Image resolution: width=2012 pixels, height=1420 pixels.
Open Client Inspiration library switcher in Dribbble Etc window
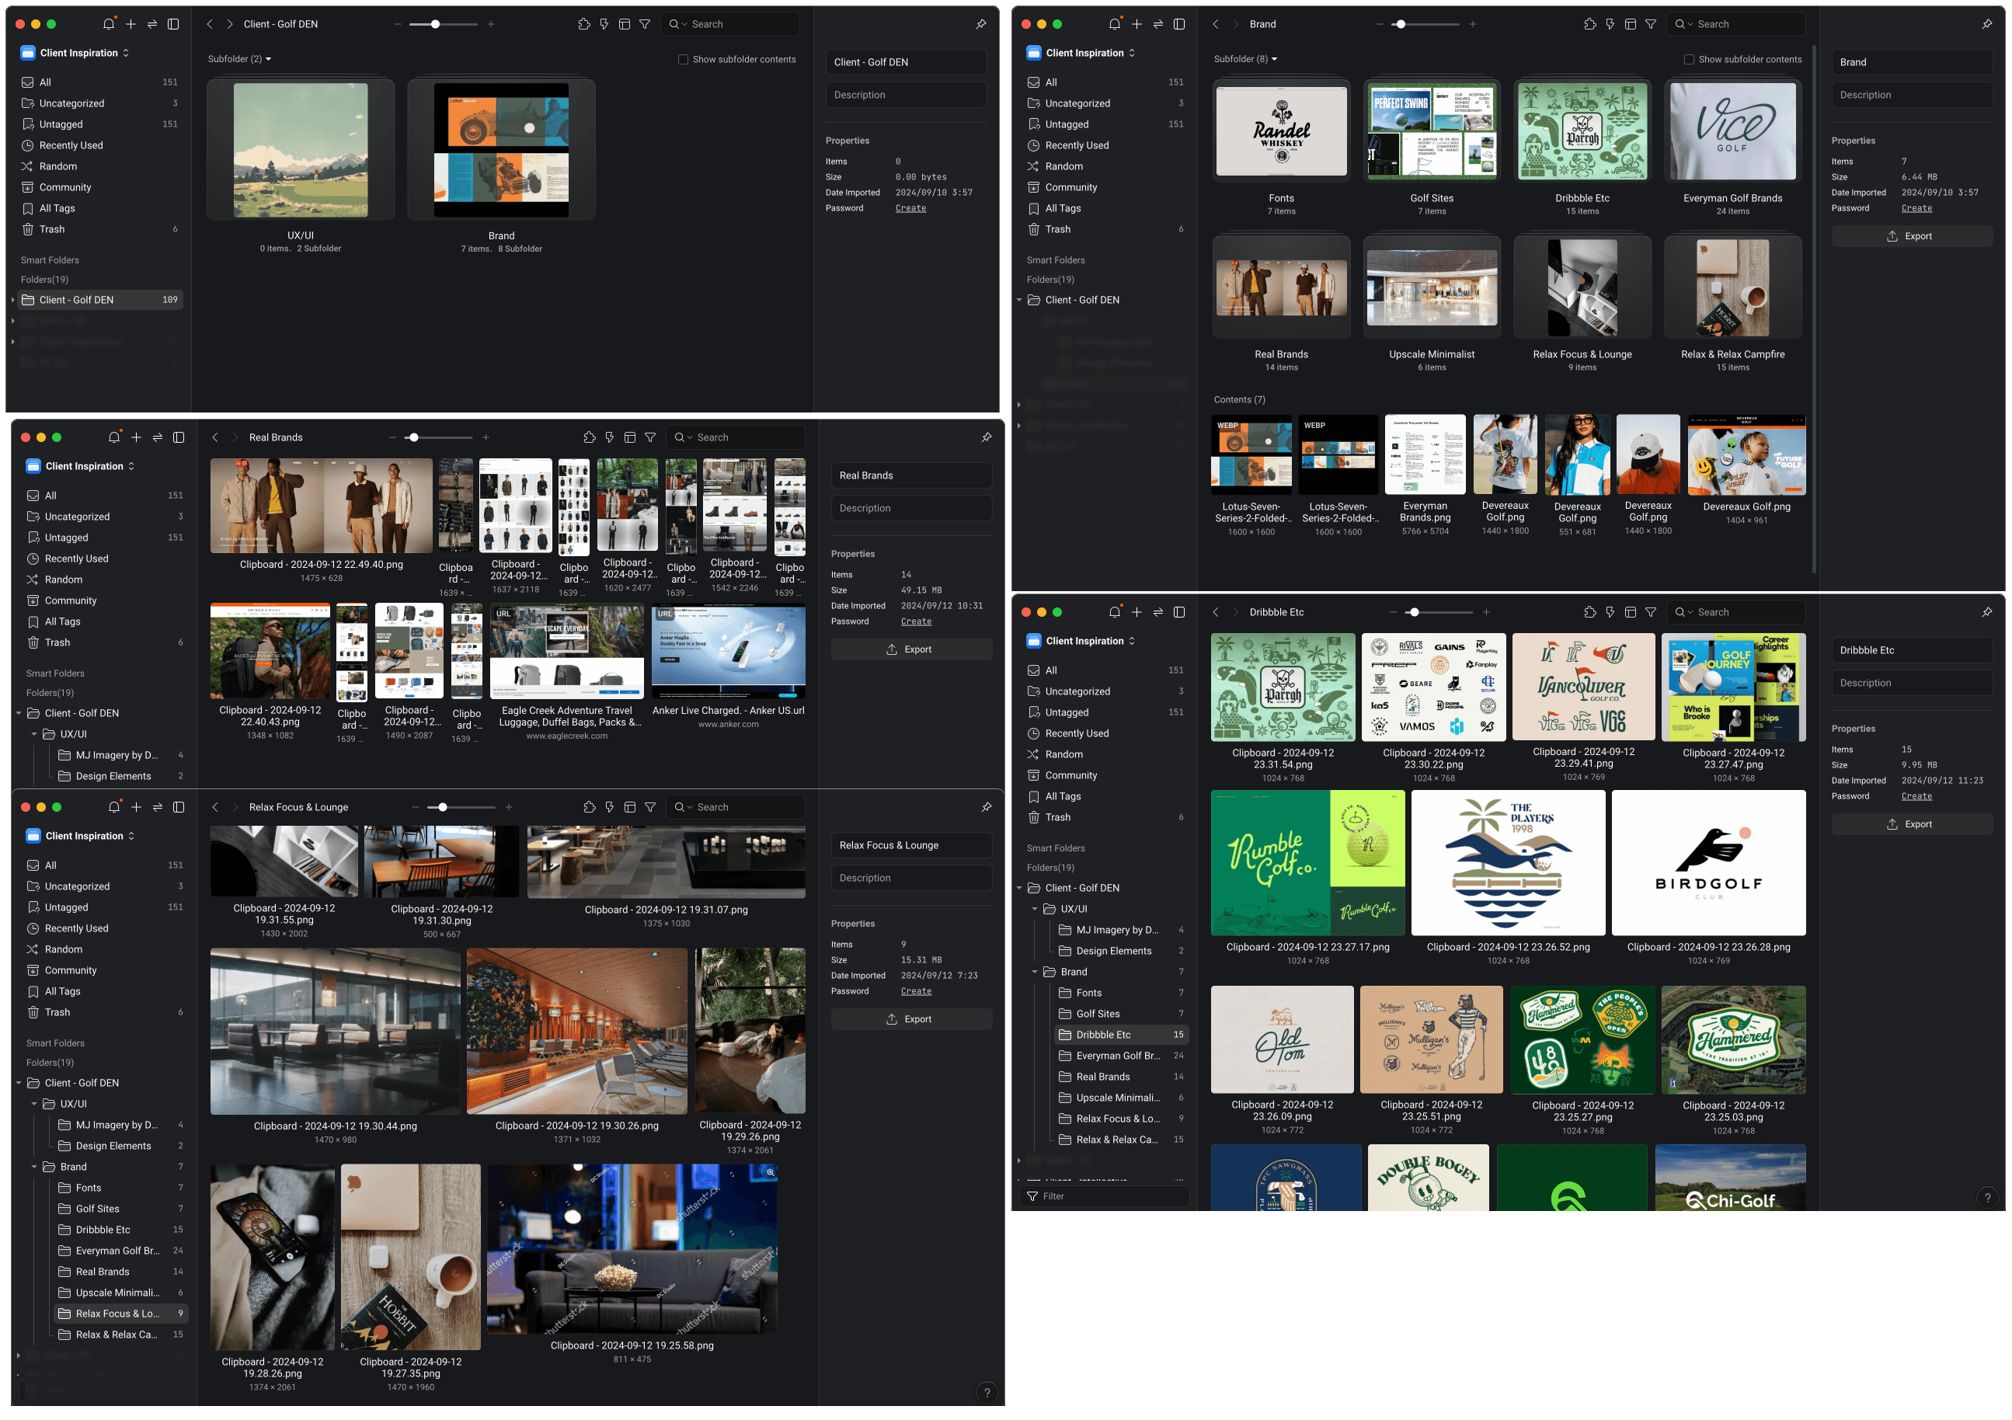[1081, 641]
